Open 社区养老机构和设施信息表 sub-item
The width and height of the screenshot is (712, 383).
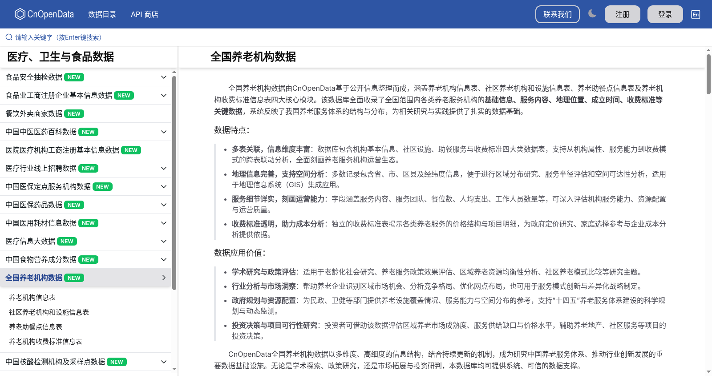[x=49, y=312]
